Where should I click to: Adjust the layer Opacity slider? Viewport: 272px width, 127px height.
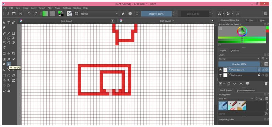(x=239, y=64)
